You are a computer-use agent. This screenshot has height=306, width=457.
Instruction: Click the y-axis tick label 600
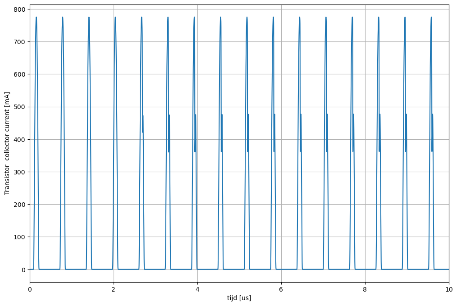pos(19,74)
